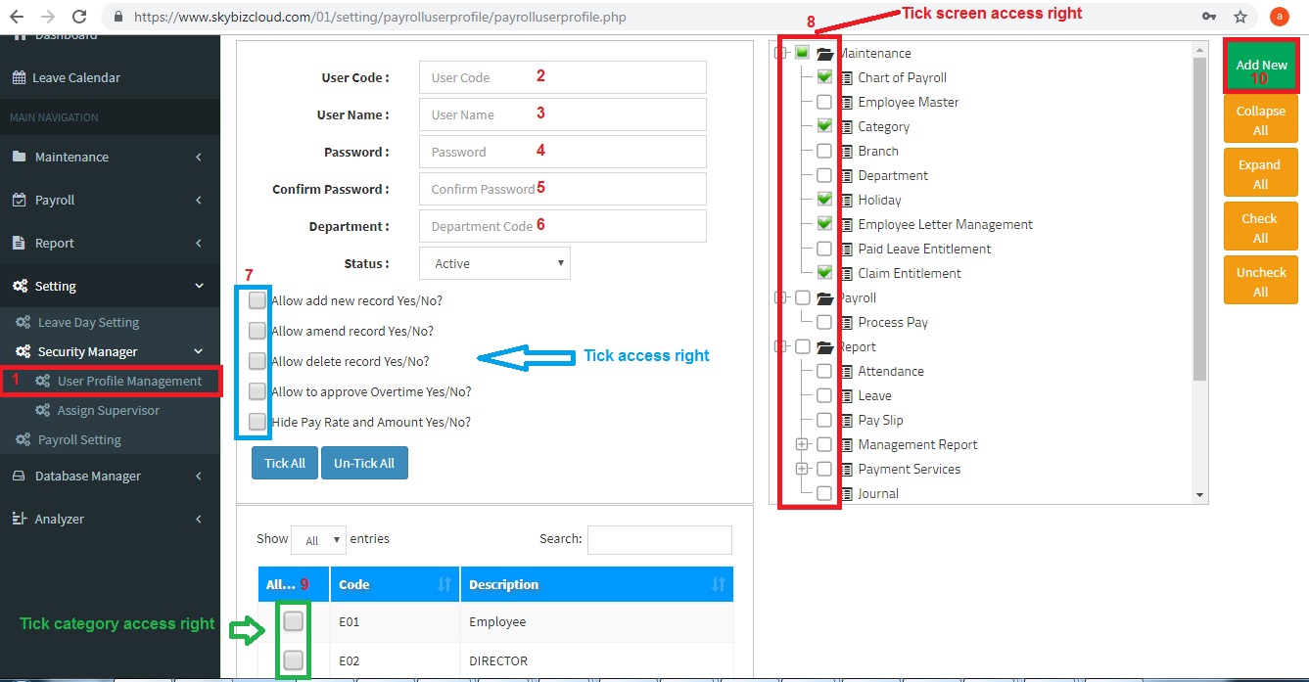
Task: Click the key icon in address bar
Action: coord(1211,17)
